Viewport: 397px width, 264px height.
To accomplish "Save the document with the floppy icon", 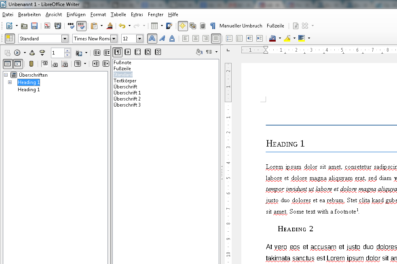I will [34, 26].
